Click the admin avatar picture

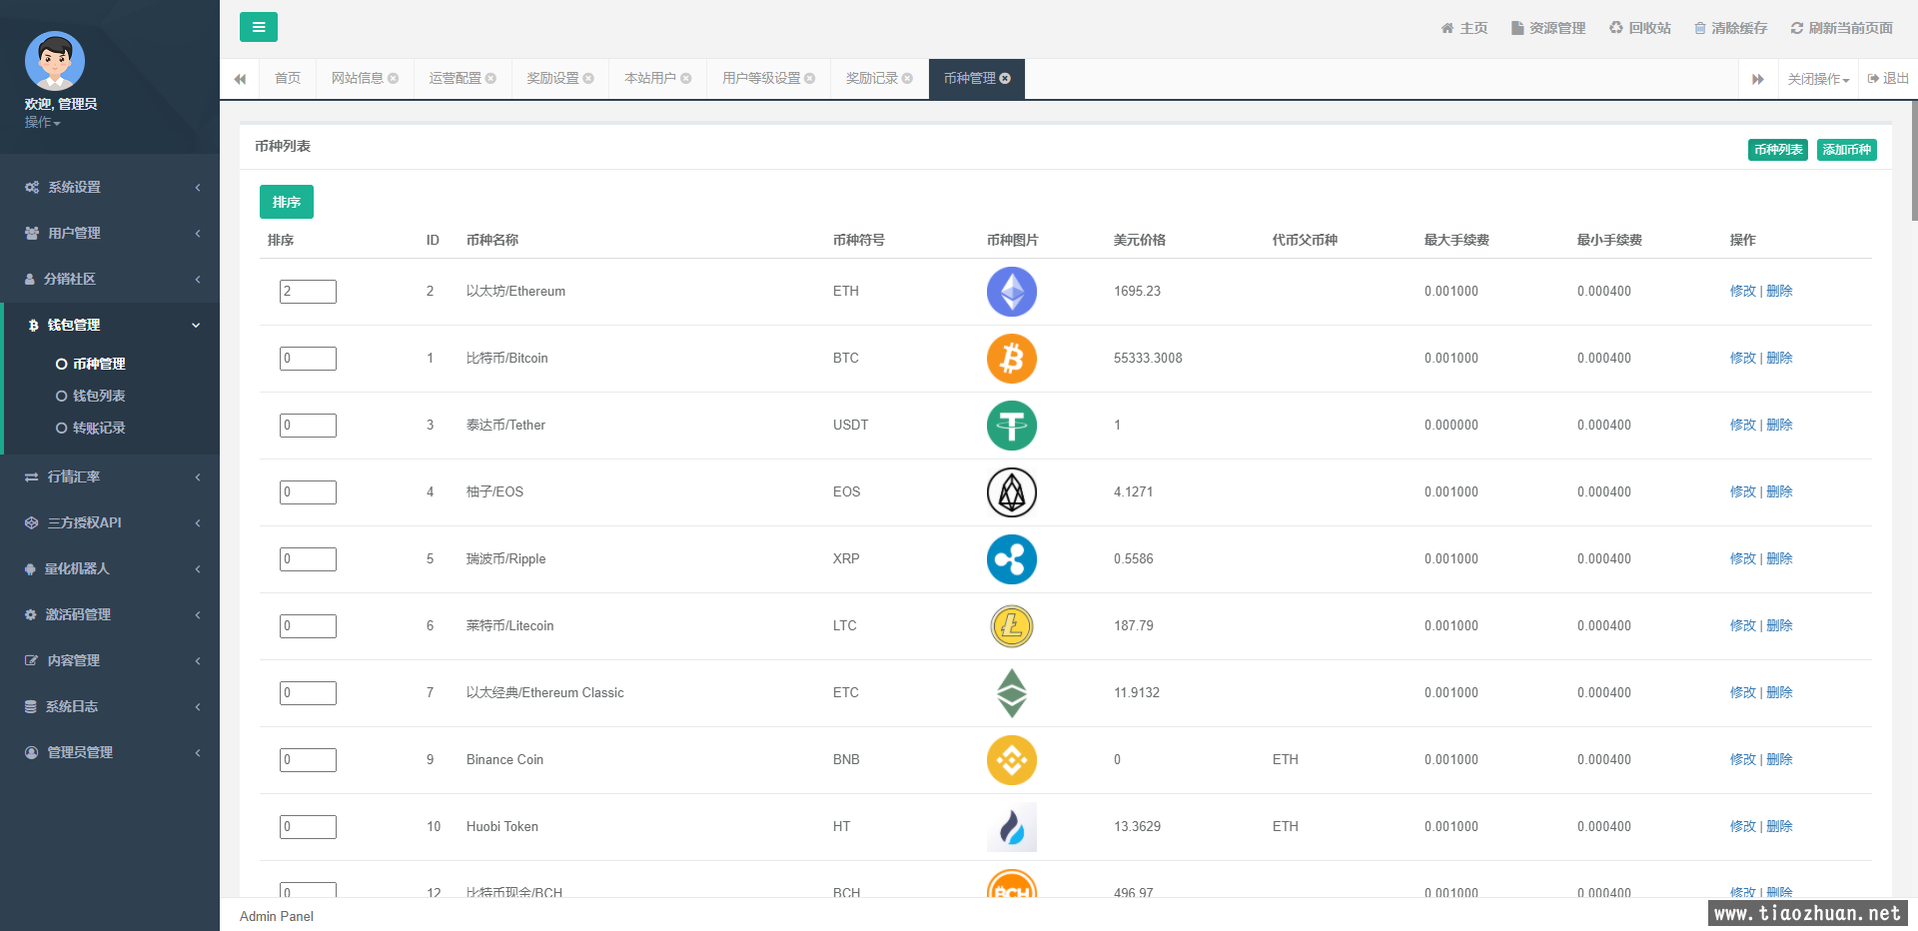(55, 61)
